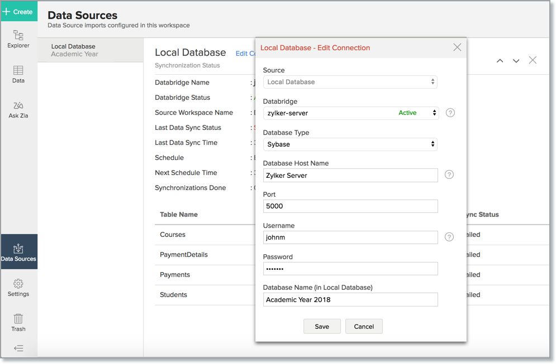Screen dimensions: 556x364
Task: Collapse the left sidebar panel
Action: click(x=18, y=348)
